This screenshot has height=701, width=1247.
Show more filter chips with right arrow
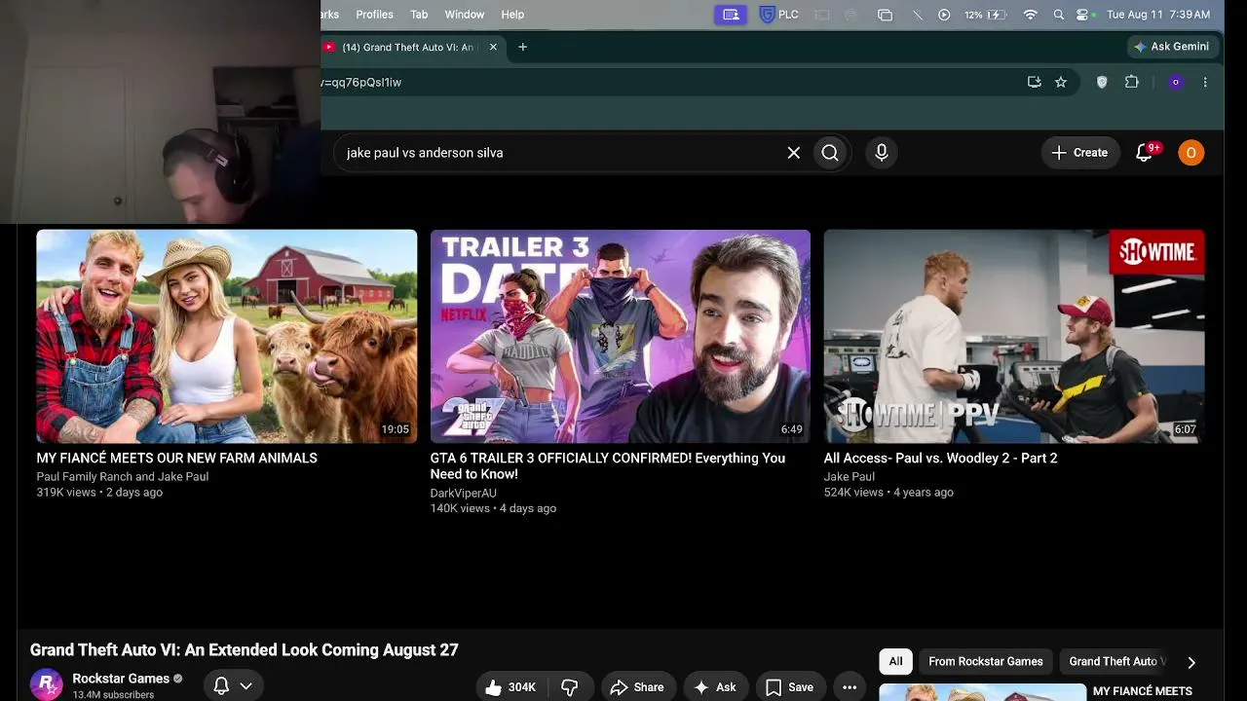tap(1191, 662)
